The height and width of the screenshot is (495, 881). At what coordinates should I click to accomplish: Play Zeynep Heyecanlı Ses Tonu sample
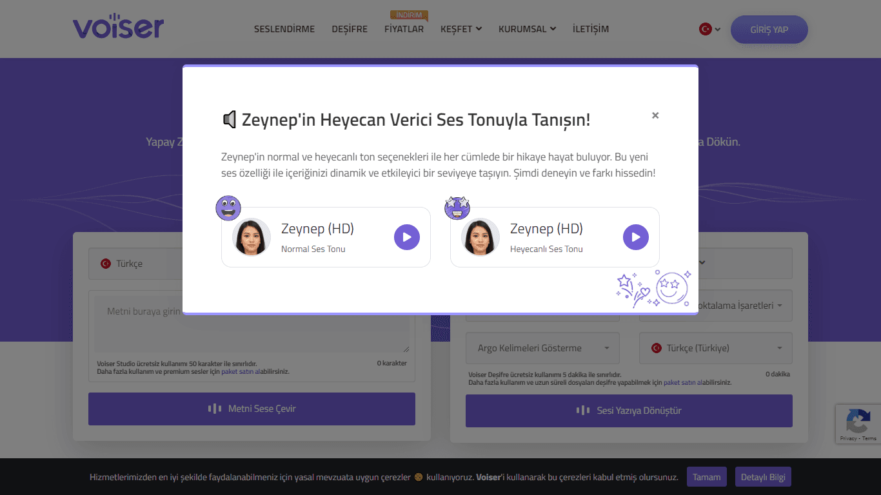pos(636,237)
